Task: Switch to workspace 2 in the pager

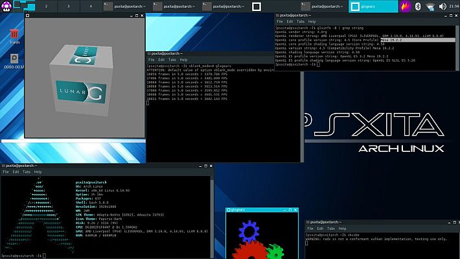Action: click(46, 6)
